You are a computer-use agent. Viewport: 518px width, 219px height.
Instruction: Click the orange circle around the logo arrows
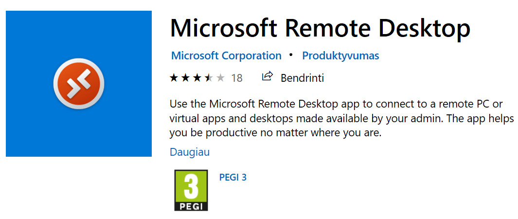click(79, 84)
